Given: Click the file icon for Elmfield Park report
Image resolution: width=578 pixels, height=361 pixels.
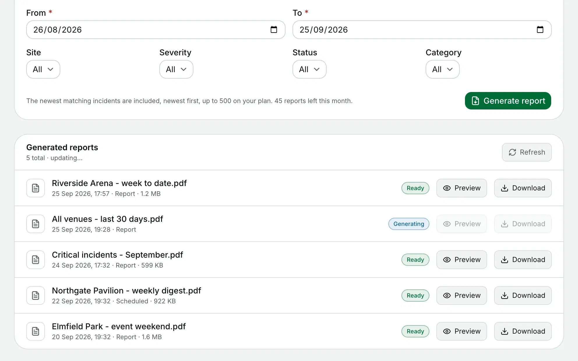Looking at the screenshot, I should (x=36, y=331).
